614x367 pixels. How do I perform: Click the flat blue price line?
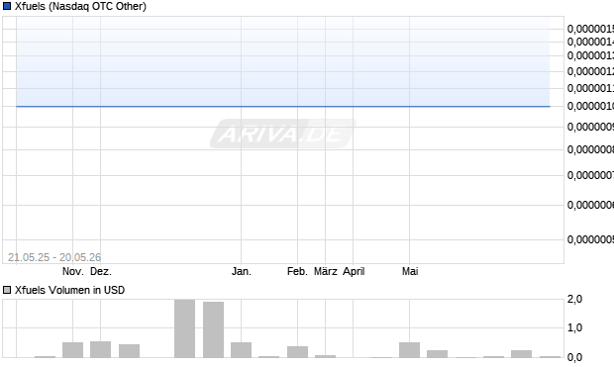click(283, 106)
